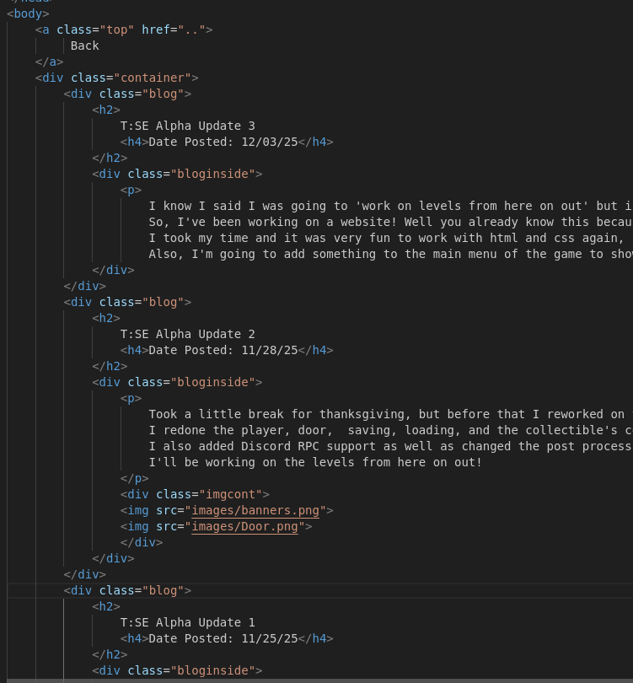
Task: Click the "Date Posted: 11/25/25" text
Action: 223,638
